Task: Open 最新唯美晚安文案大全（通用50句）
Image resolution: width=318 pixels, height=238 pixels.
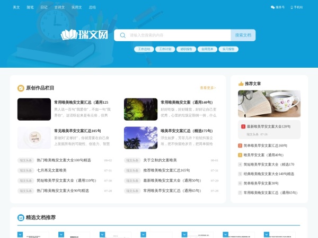Action: pyautogui.click(x=172, y=180)
